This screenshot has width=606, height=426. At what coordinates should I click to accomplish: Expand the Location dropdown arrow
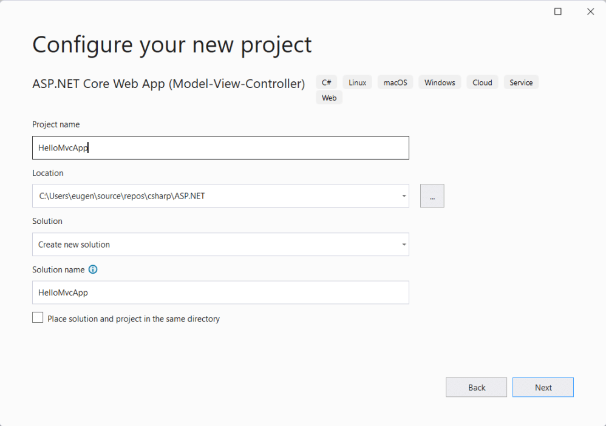click(404, 196)
